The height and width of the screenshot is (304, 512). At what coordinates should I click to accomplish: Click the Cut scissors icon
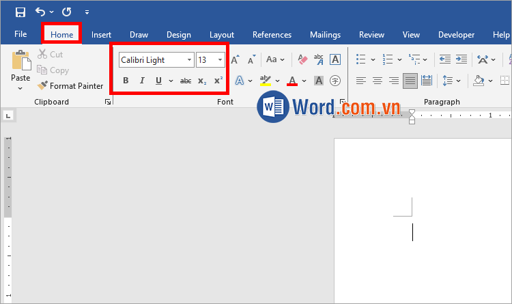(x=42, y=54)
